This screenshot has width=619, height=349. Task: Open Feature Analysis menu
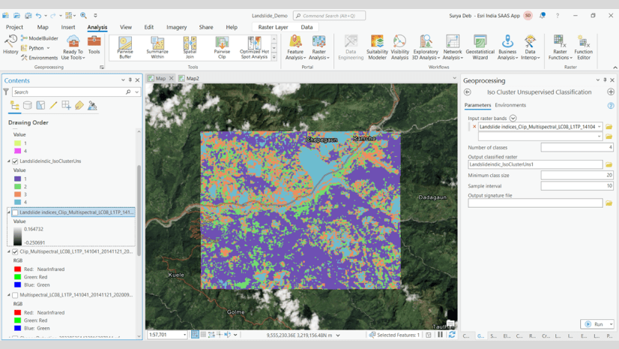coord(295,47)
